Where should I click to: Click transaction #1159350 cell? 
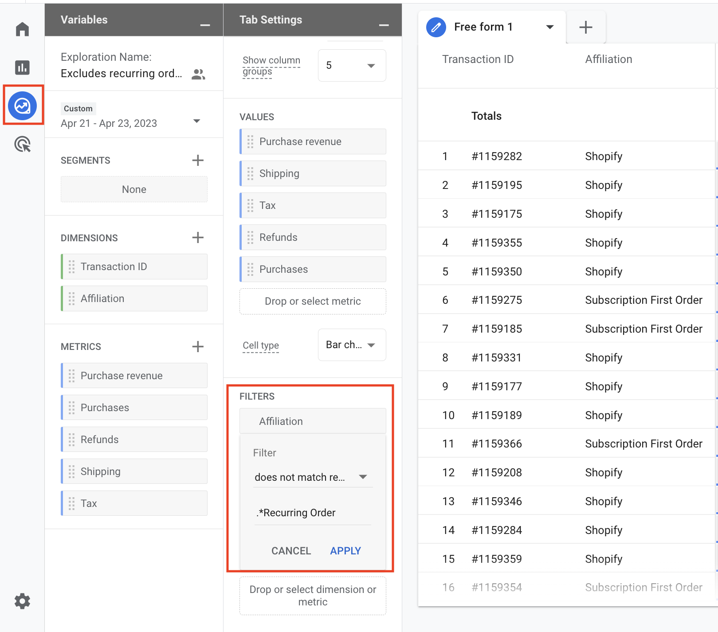(497, 271)
